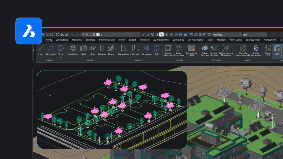Image resolution: width=283 pixels, height=159 pixels.
Task: Go to the Point Cloud tab
Action: click(x=236, y=40)
